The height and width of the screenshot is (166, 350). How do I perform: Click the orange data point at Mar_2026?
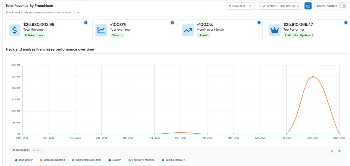point(181,133)
